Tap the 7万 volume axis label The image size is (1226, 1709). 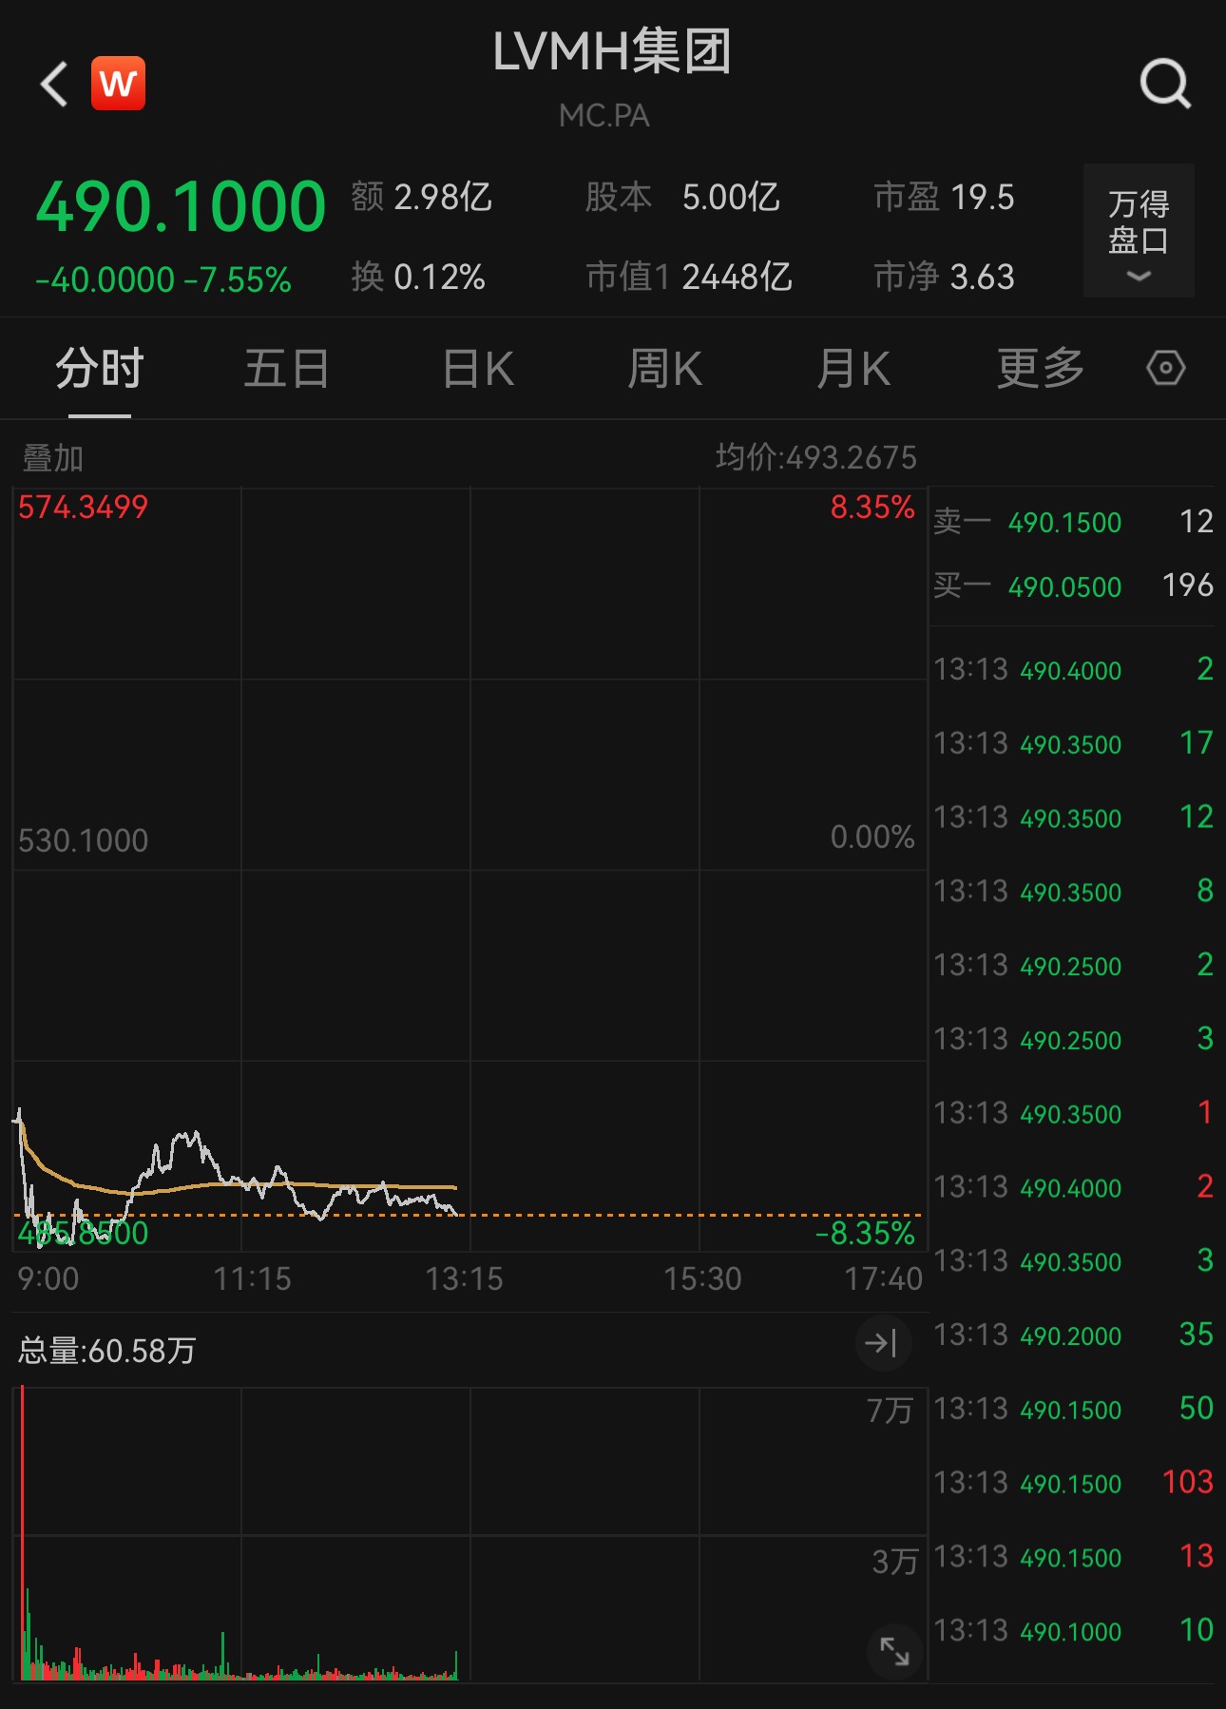point(891,1411)
